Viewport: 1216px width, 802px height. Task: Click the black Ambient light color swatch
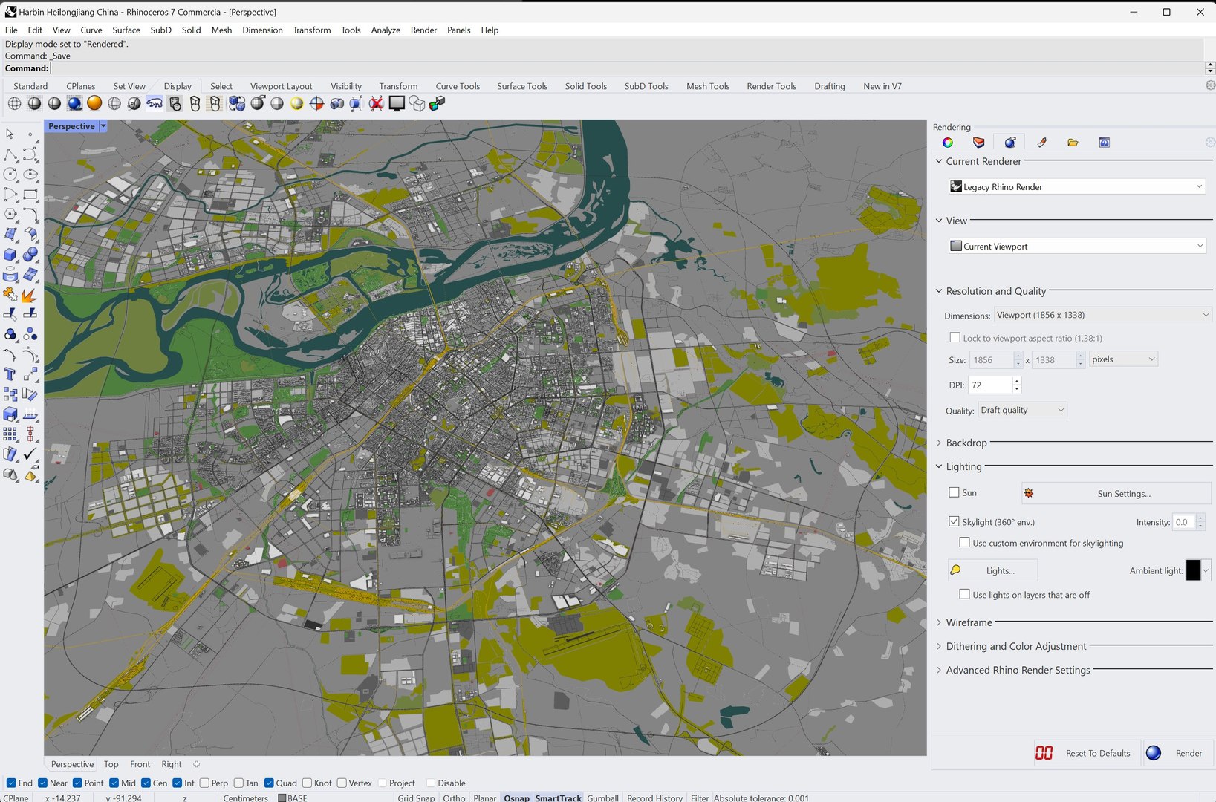coord(1193,570)
